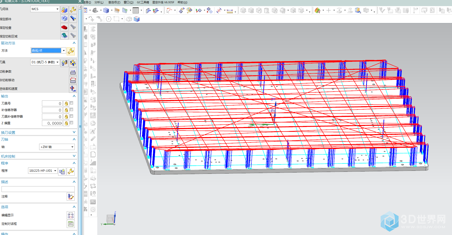Collapse the output (输出) section
Screen dimensions: 452x235
[x=74, y=96]
